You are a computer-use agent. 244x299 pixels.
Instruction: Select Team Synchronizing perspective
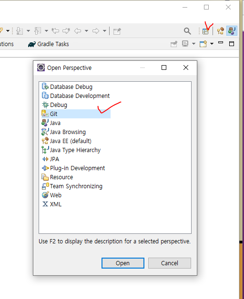coord(72,186)
